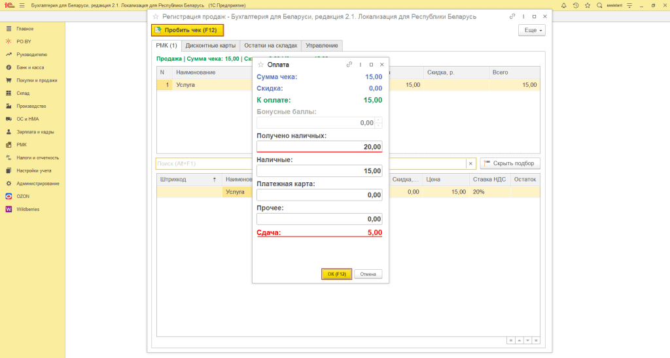Open history clock icon in title bar
This screenshot has width=670, height=358.
click(576, 5)
